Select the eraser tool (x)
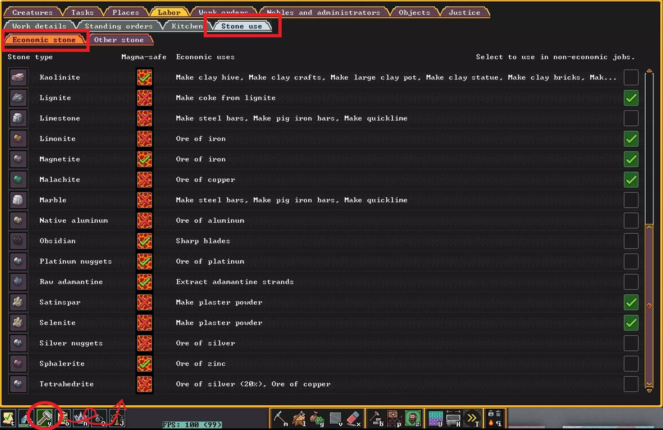Screen dimensions: 663x430 click(353, 418)
